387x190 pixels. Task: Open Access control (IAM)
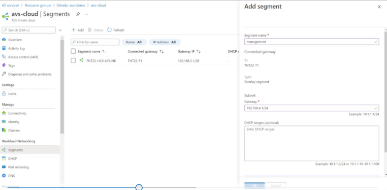click(23, 57)
